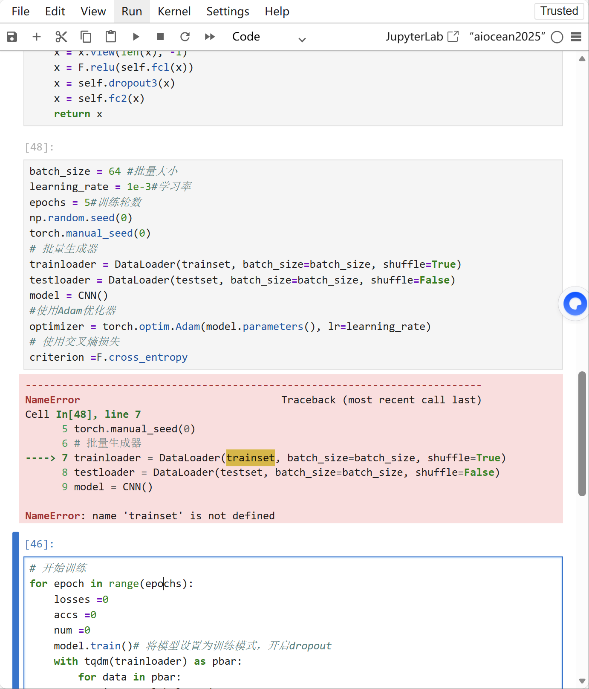Viewport: 589px width, 689px height.
Task: Click the losses =0 code line
Action: pyautogui.click(x=81, y=599)
